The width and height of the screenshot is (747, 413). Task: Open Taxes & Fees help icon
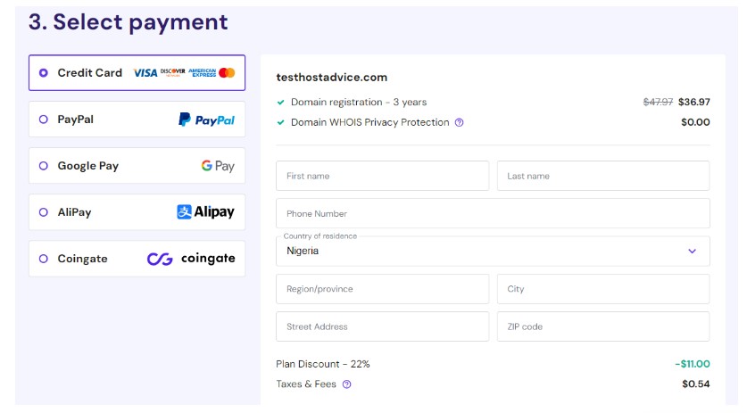347,384
